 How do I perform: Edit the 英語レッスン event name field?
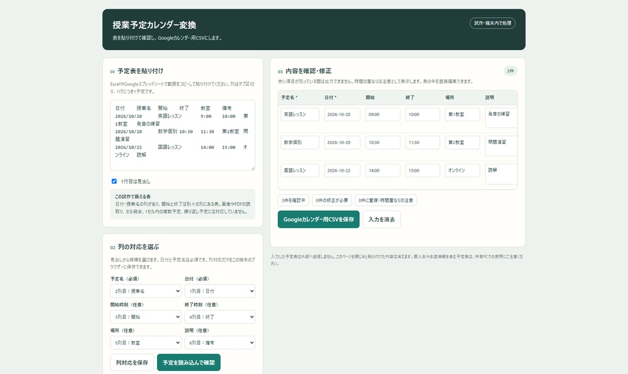[300, 115]
